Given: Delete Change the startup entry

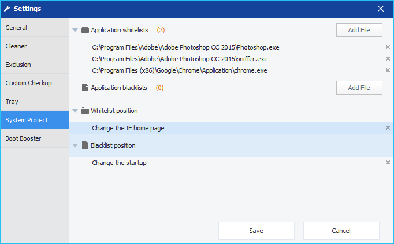Looking at the screenshot, I should pyautogui.click(x=388, y=163).
